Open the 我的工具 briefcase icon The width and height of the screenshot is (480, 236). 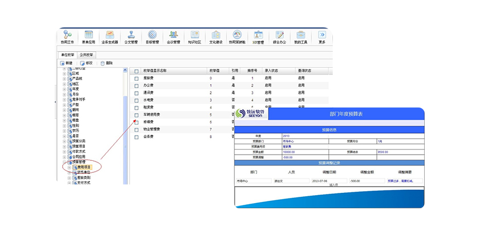[300, 35]
